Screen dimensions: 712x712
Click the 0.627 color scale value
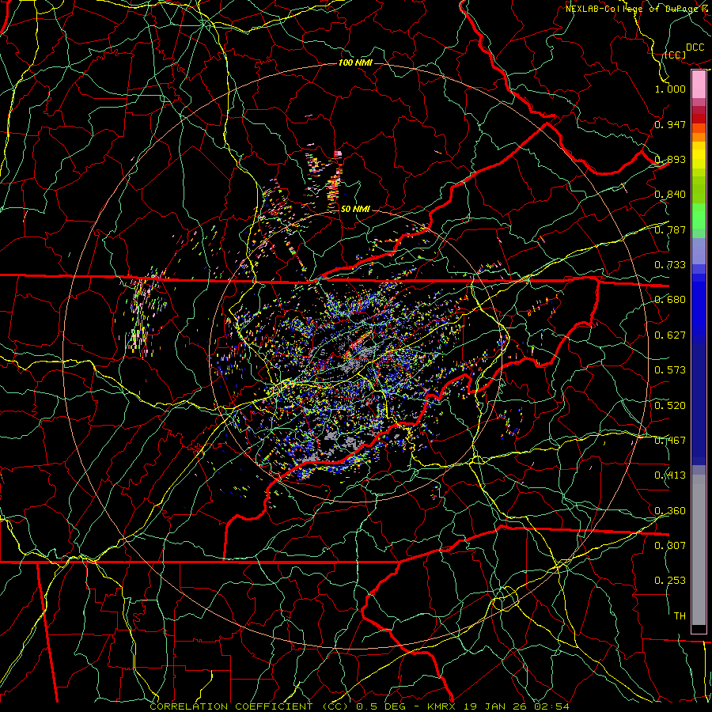pyautogui.click(x=670, y=335)
